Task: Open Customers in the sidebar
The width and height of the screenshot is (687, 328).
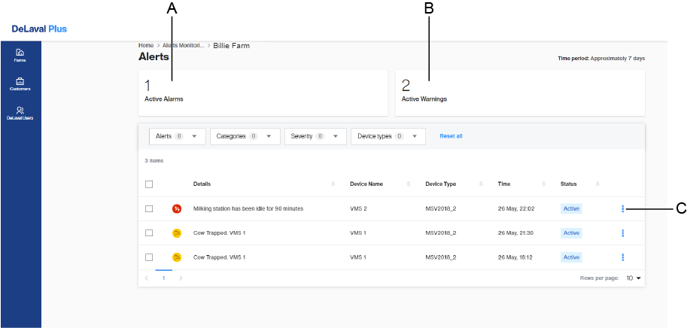Action: (x=20, y=84)
